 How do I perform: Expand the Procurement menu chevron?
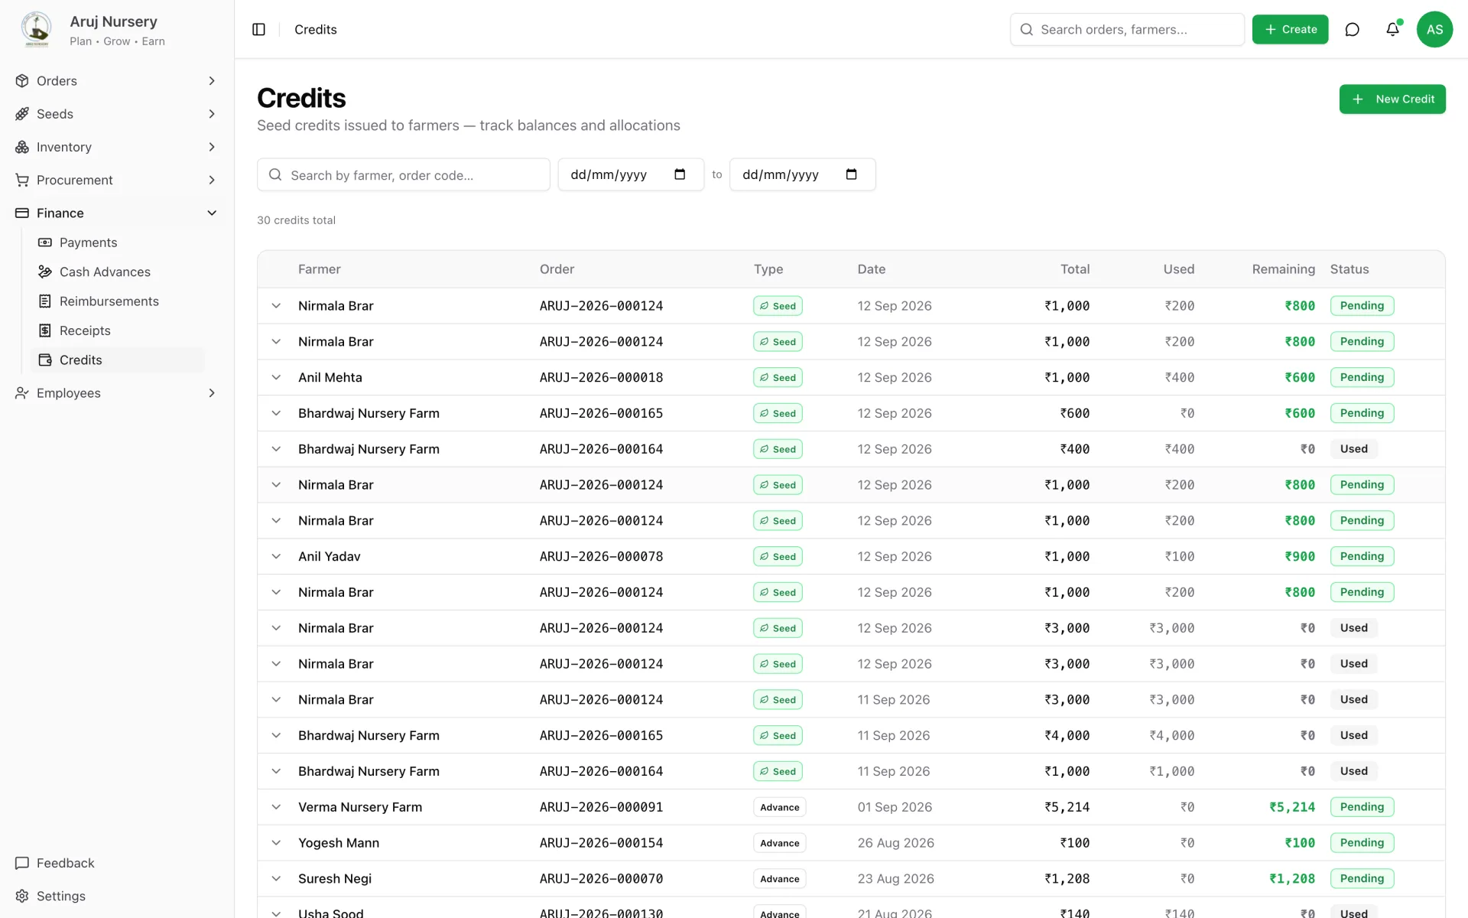coord(212,180)
